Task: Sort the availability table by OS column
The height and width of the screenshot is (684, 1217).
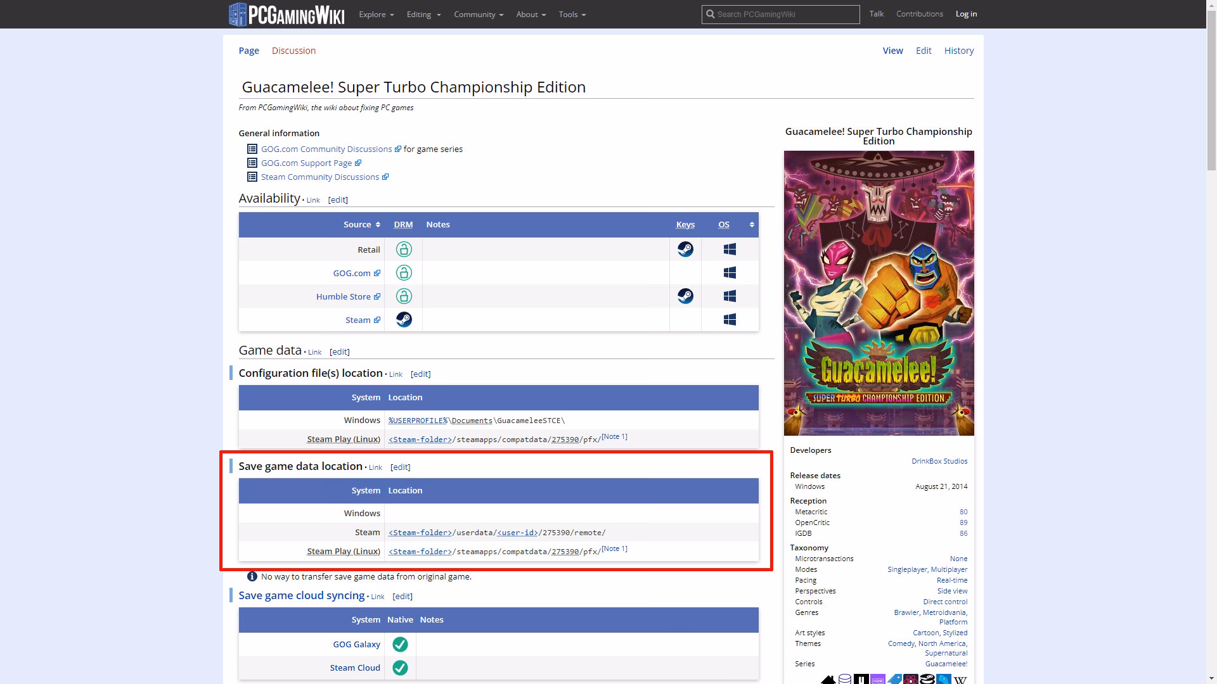Action: tap(752, 225)
